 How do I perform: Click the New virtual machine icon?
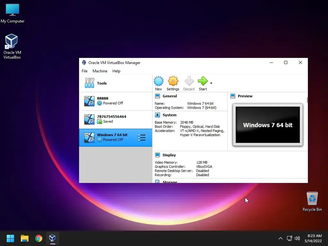point(159,81)
